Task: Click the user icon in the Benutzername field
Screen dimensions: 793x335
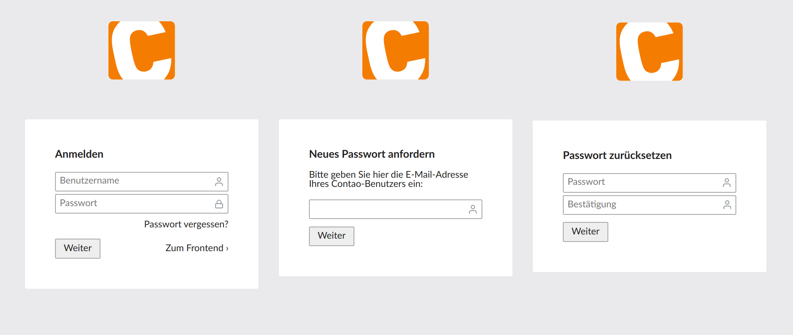Action: tap(219, 181)
